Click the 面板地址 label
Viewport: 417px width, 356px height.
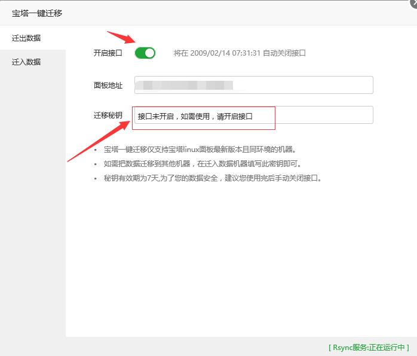pyautogui.click(x=108, y=85)
